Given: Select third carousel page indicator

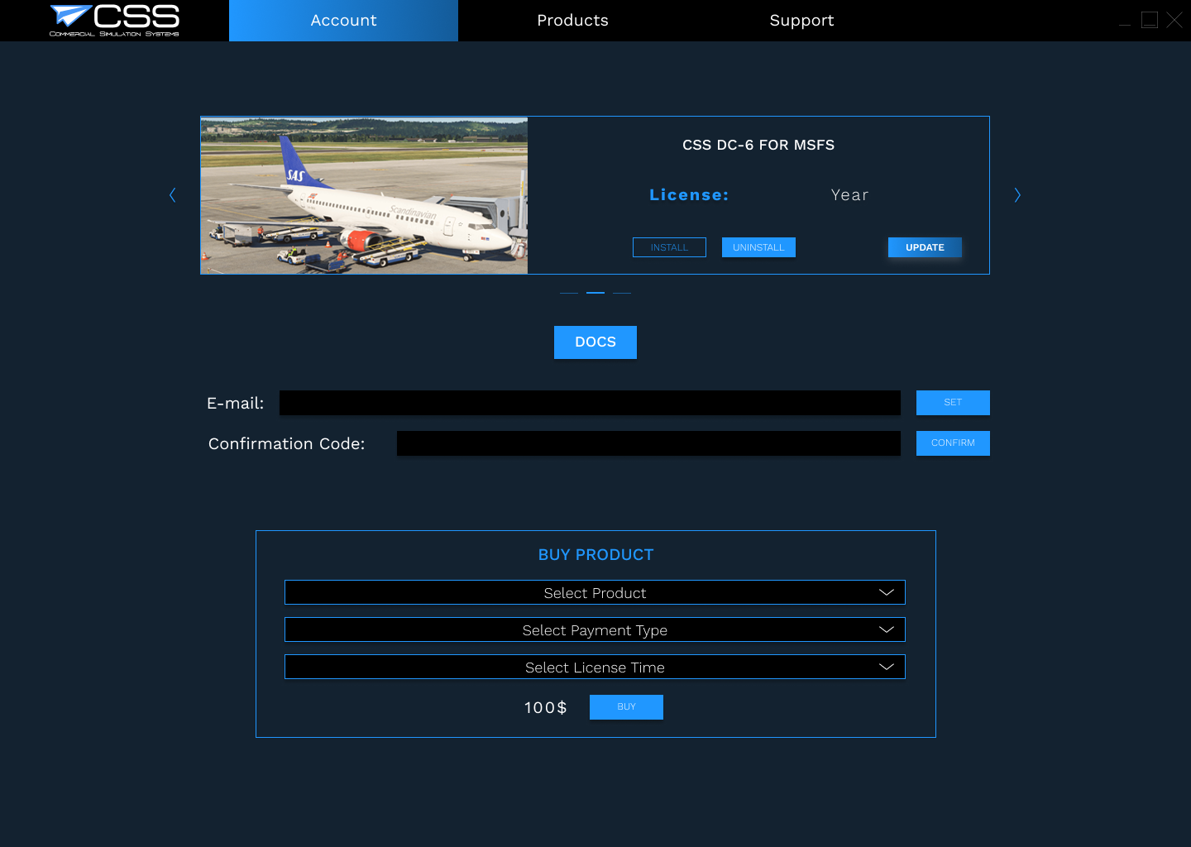Looking at the screenshot, I should 622,293.
